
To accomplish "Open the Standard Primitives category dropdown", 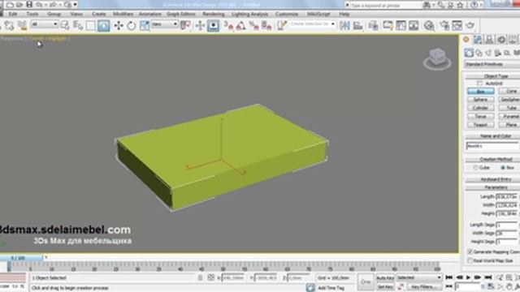I will point(492,64).
